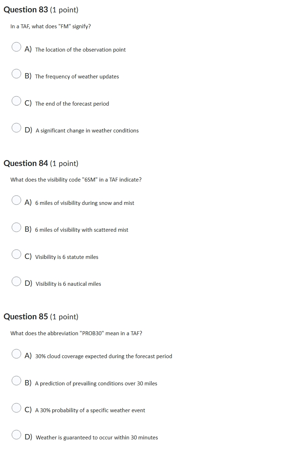Select answer B for Question 85
The width and height of the screenshot is (284, 450).
pos(16,380)
